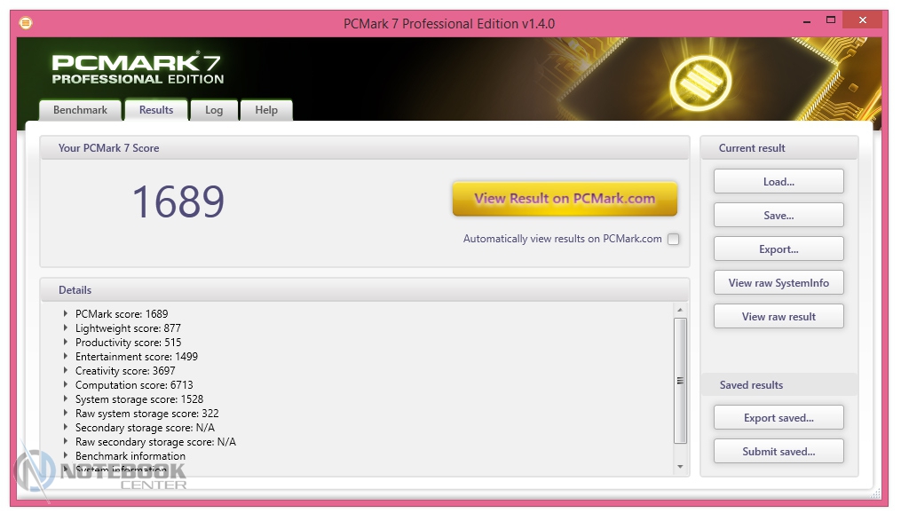Minimize the PCMark 7 window
This screenshot has width=901, height=513.
point(807,20)
